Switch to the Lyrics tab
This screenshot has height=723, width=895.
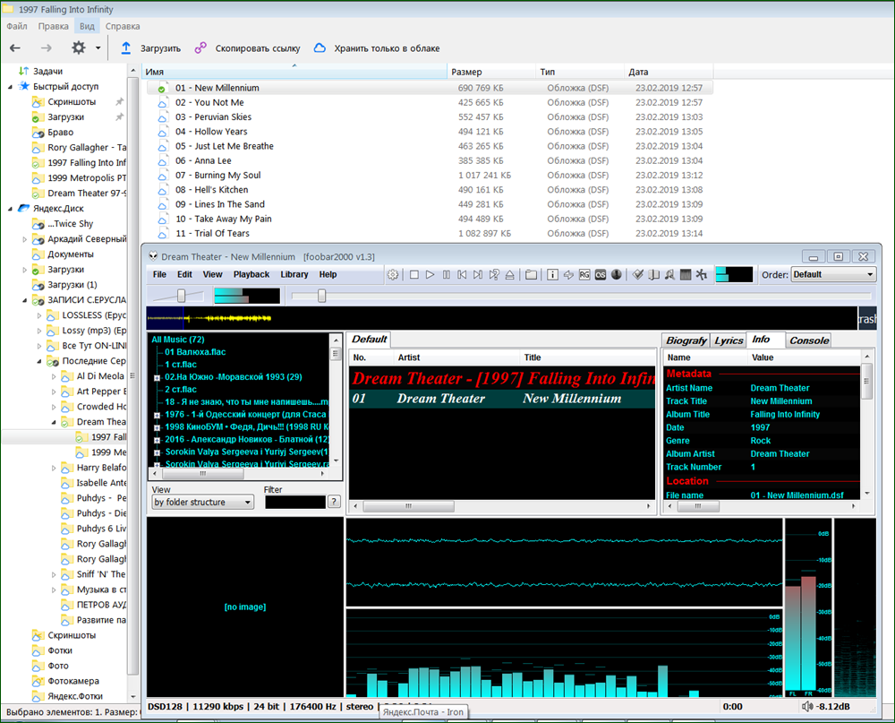point(729,340)
